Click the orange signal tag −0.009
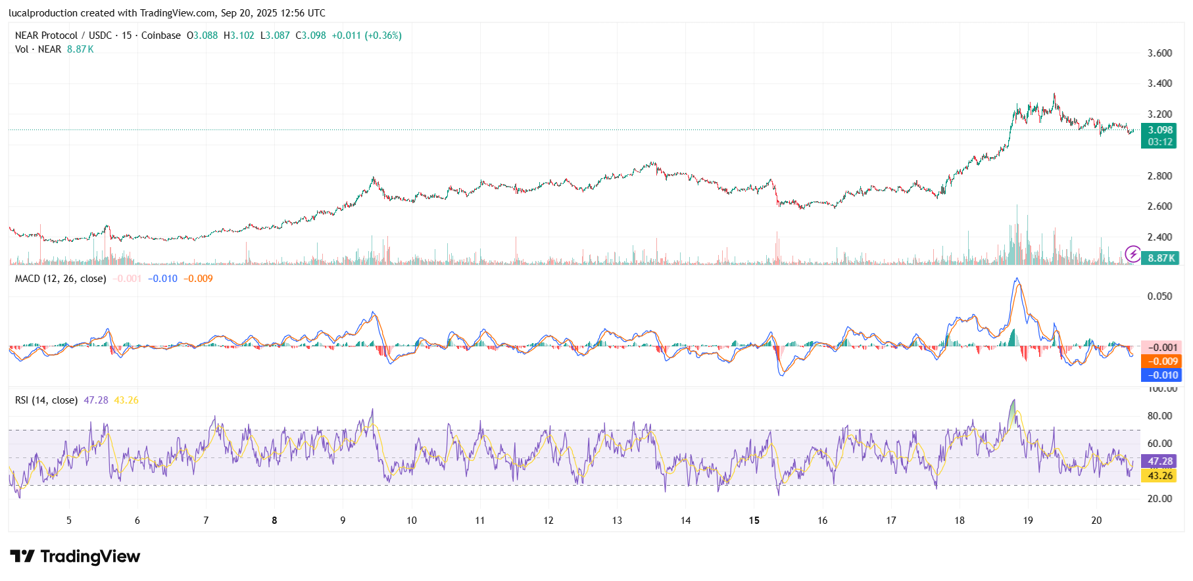Screen dimensions: 1193x581 (x=1162, y=361)
